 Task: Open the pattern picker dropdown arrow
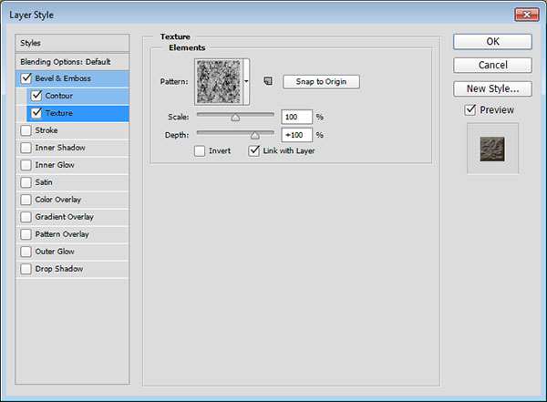(x=246, y=82)
